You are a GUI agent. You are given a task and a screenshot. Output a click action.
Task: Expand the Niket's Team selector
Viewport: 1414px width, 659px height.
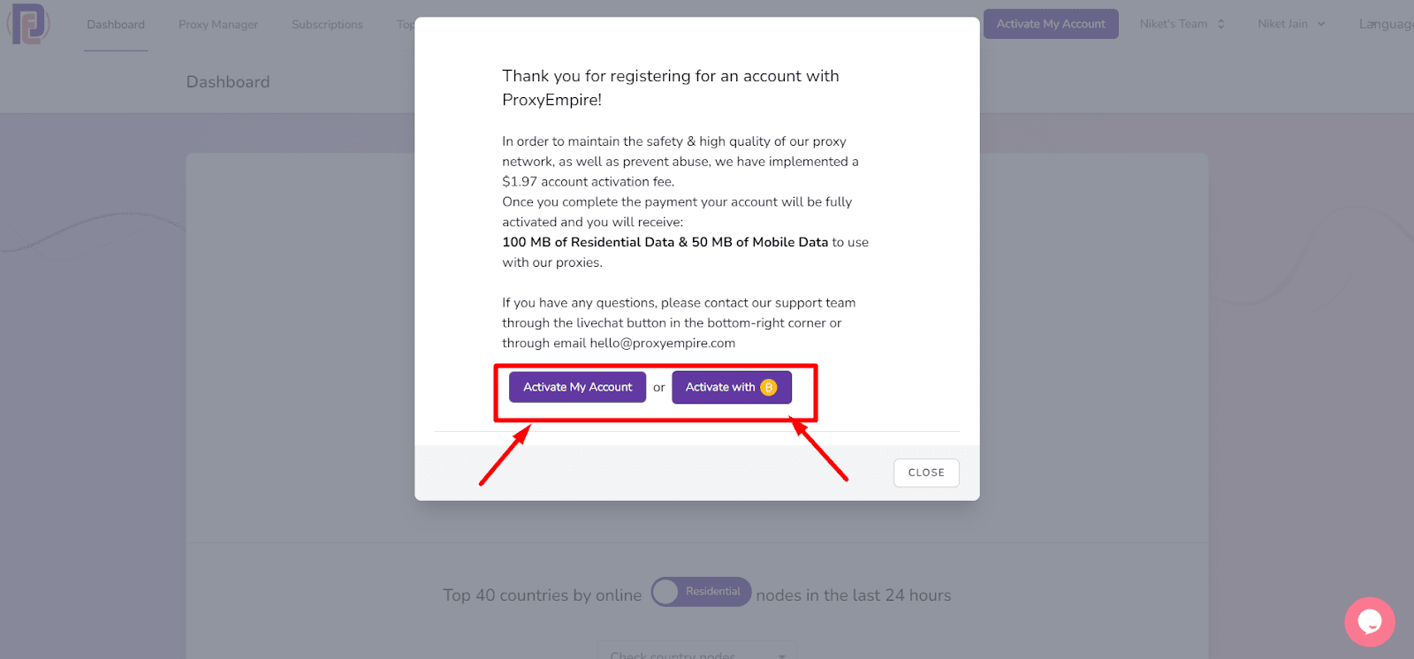tap(1182, 24)
